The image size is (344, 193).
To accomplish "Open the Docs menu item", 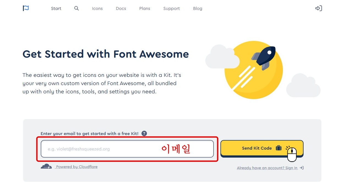I will pyautogui.click(x=121, y=9).
